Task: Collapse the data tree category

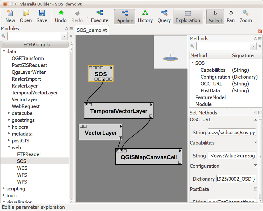Action: point(4,51)
